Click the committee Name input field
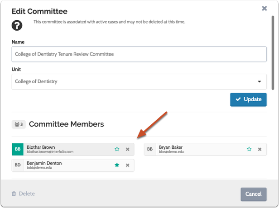The image size is (279, 208). point(139,54)
